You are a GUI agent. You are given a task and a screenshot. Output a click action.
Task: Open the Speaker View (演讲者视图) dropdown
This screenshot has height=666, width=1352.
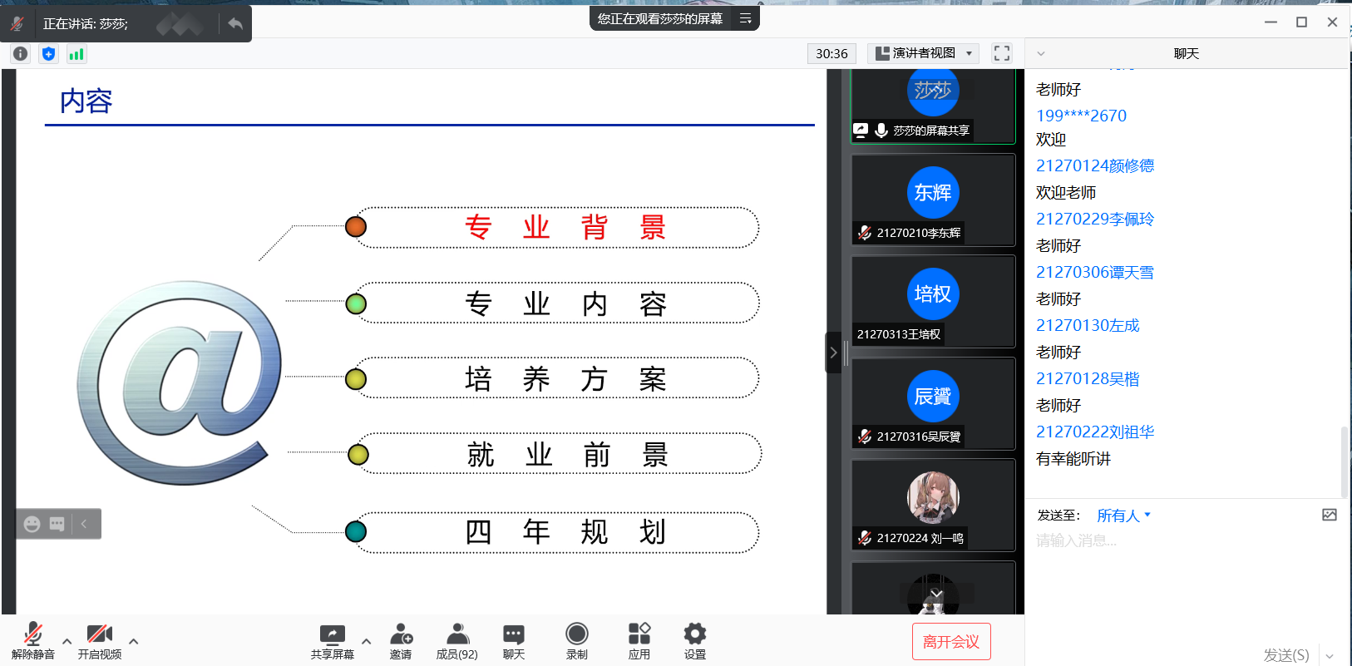coord(923,53)
